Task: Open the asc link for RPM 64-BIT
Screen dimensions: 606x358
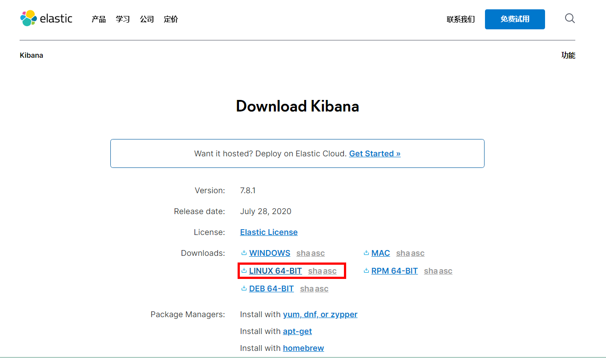Action: coord(446,271)
